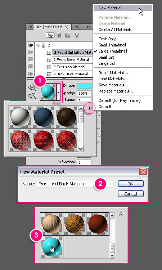Click the 3D rotate material tool icon

[x=32, y=87]
